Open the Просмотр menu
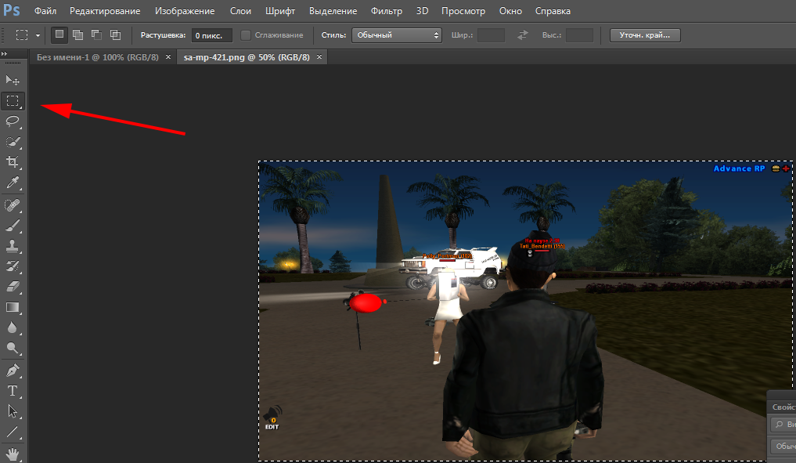 pos(463,11)
